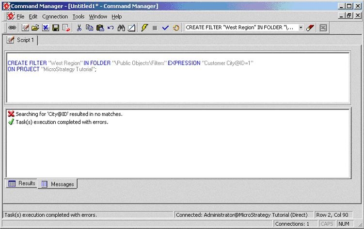Execute the script with lightning bolt icon
Image resolution: width=364 pixels, height=229 pixels.
click(144, 28)
